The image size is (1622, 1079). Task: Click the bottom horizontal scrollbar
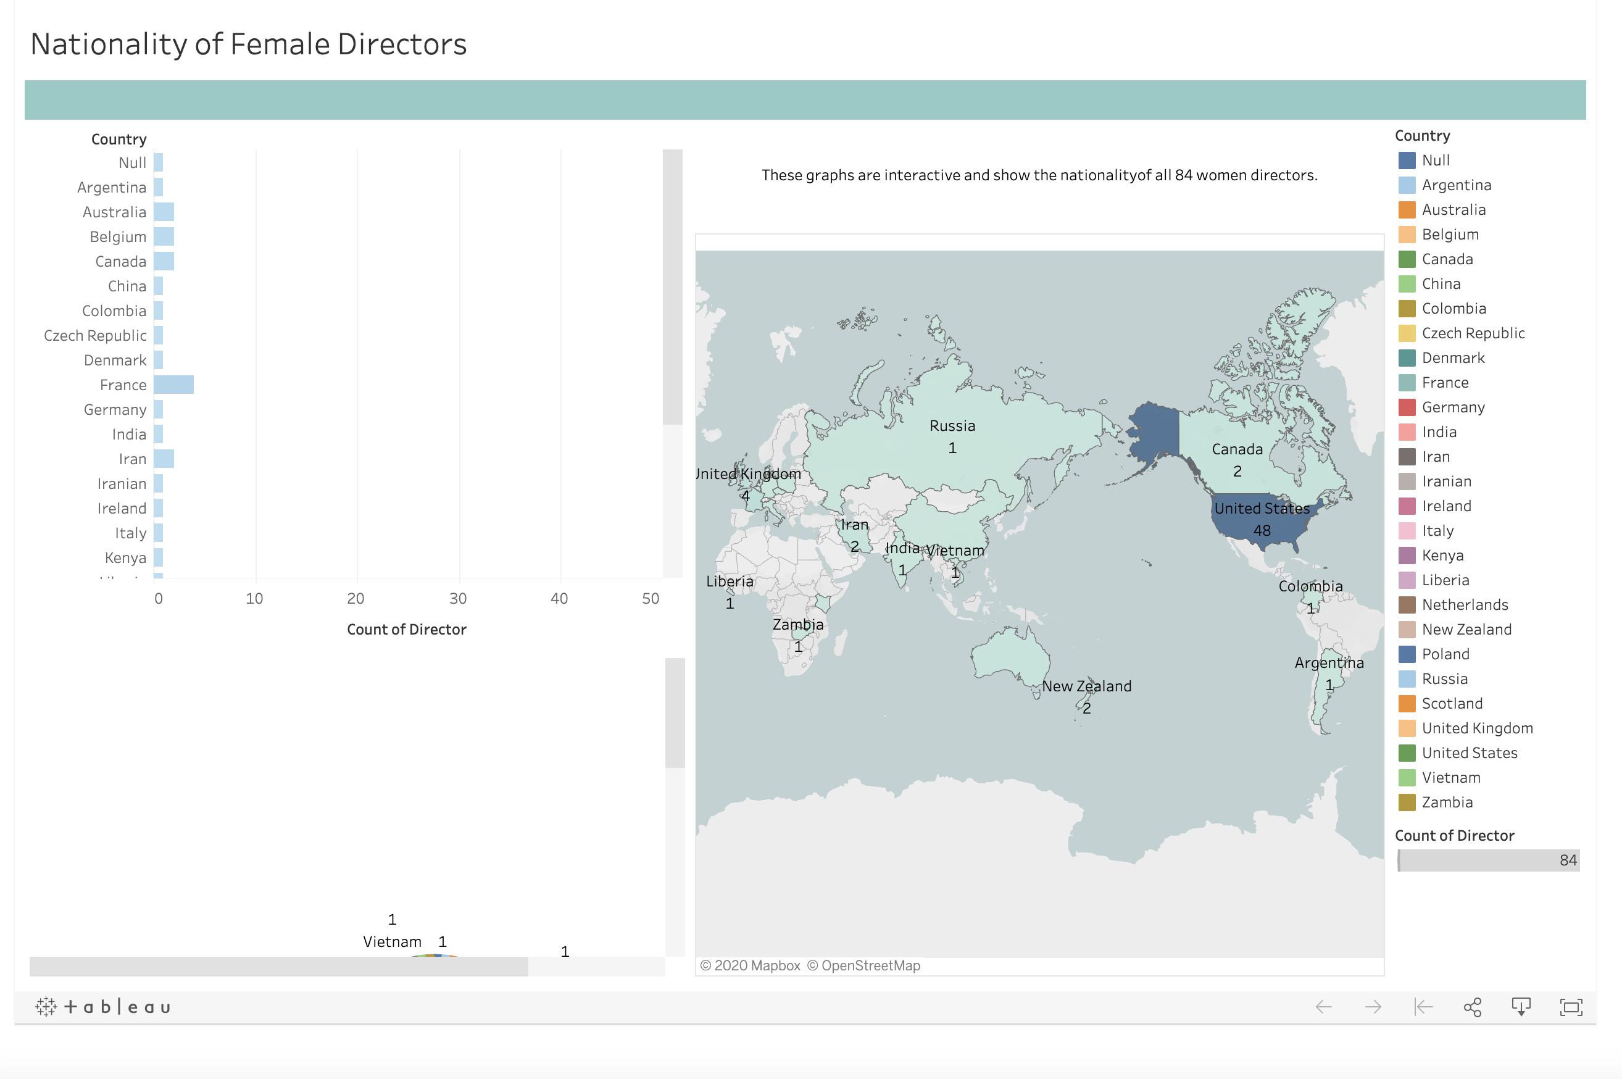[278, 966]
